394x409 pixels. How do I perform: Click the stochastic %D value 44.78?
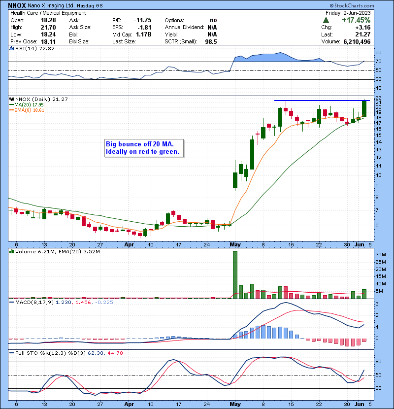point(115,353)
